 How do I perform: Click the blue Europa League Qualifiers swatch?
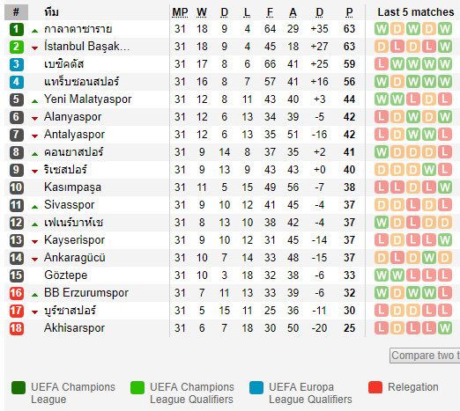coord(256,387)
